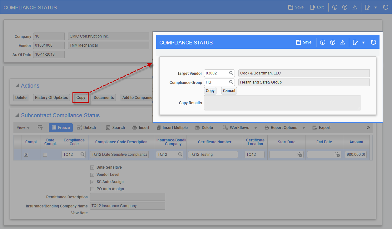This screenshot has height=229, width=392.
Task: Click the help question mark icon in header
Action: [345, 7]
